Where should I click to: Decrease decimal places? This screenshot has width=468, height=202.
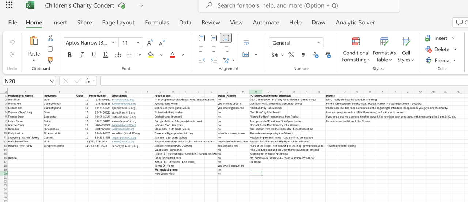point(328,55)
